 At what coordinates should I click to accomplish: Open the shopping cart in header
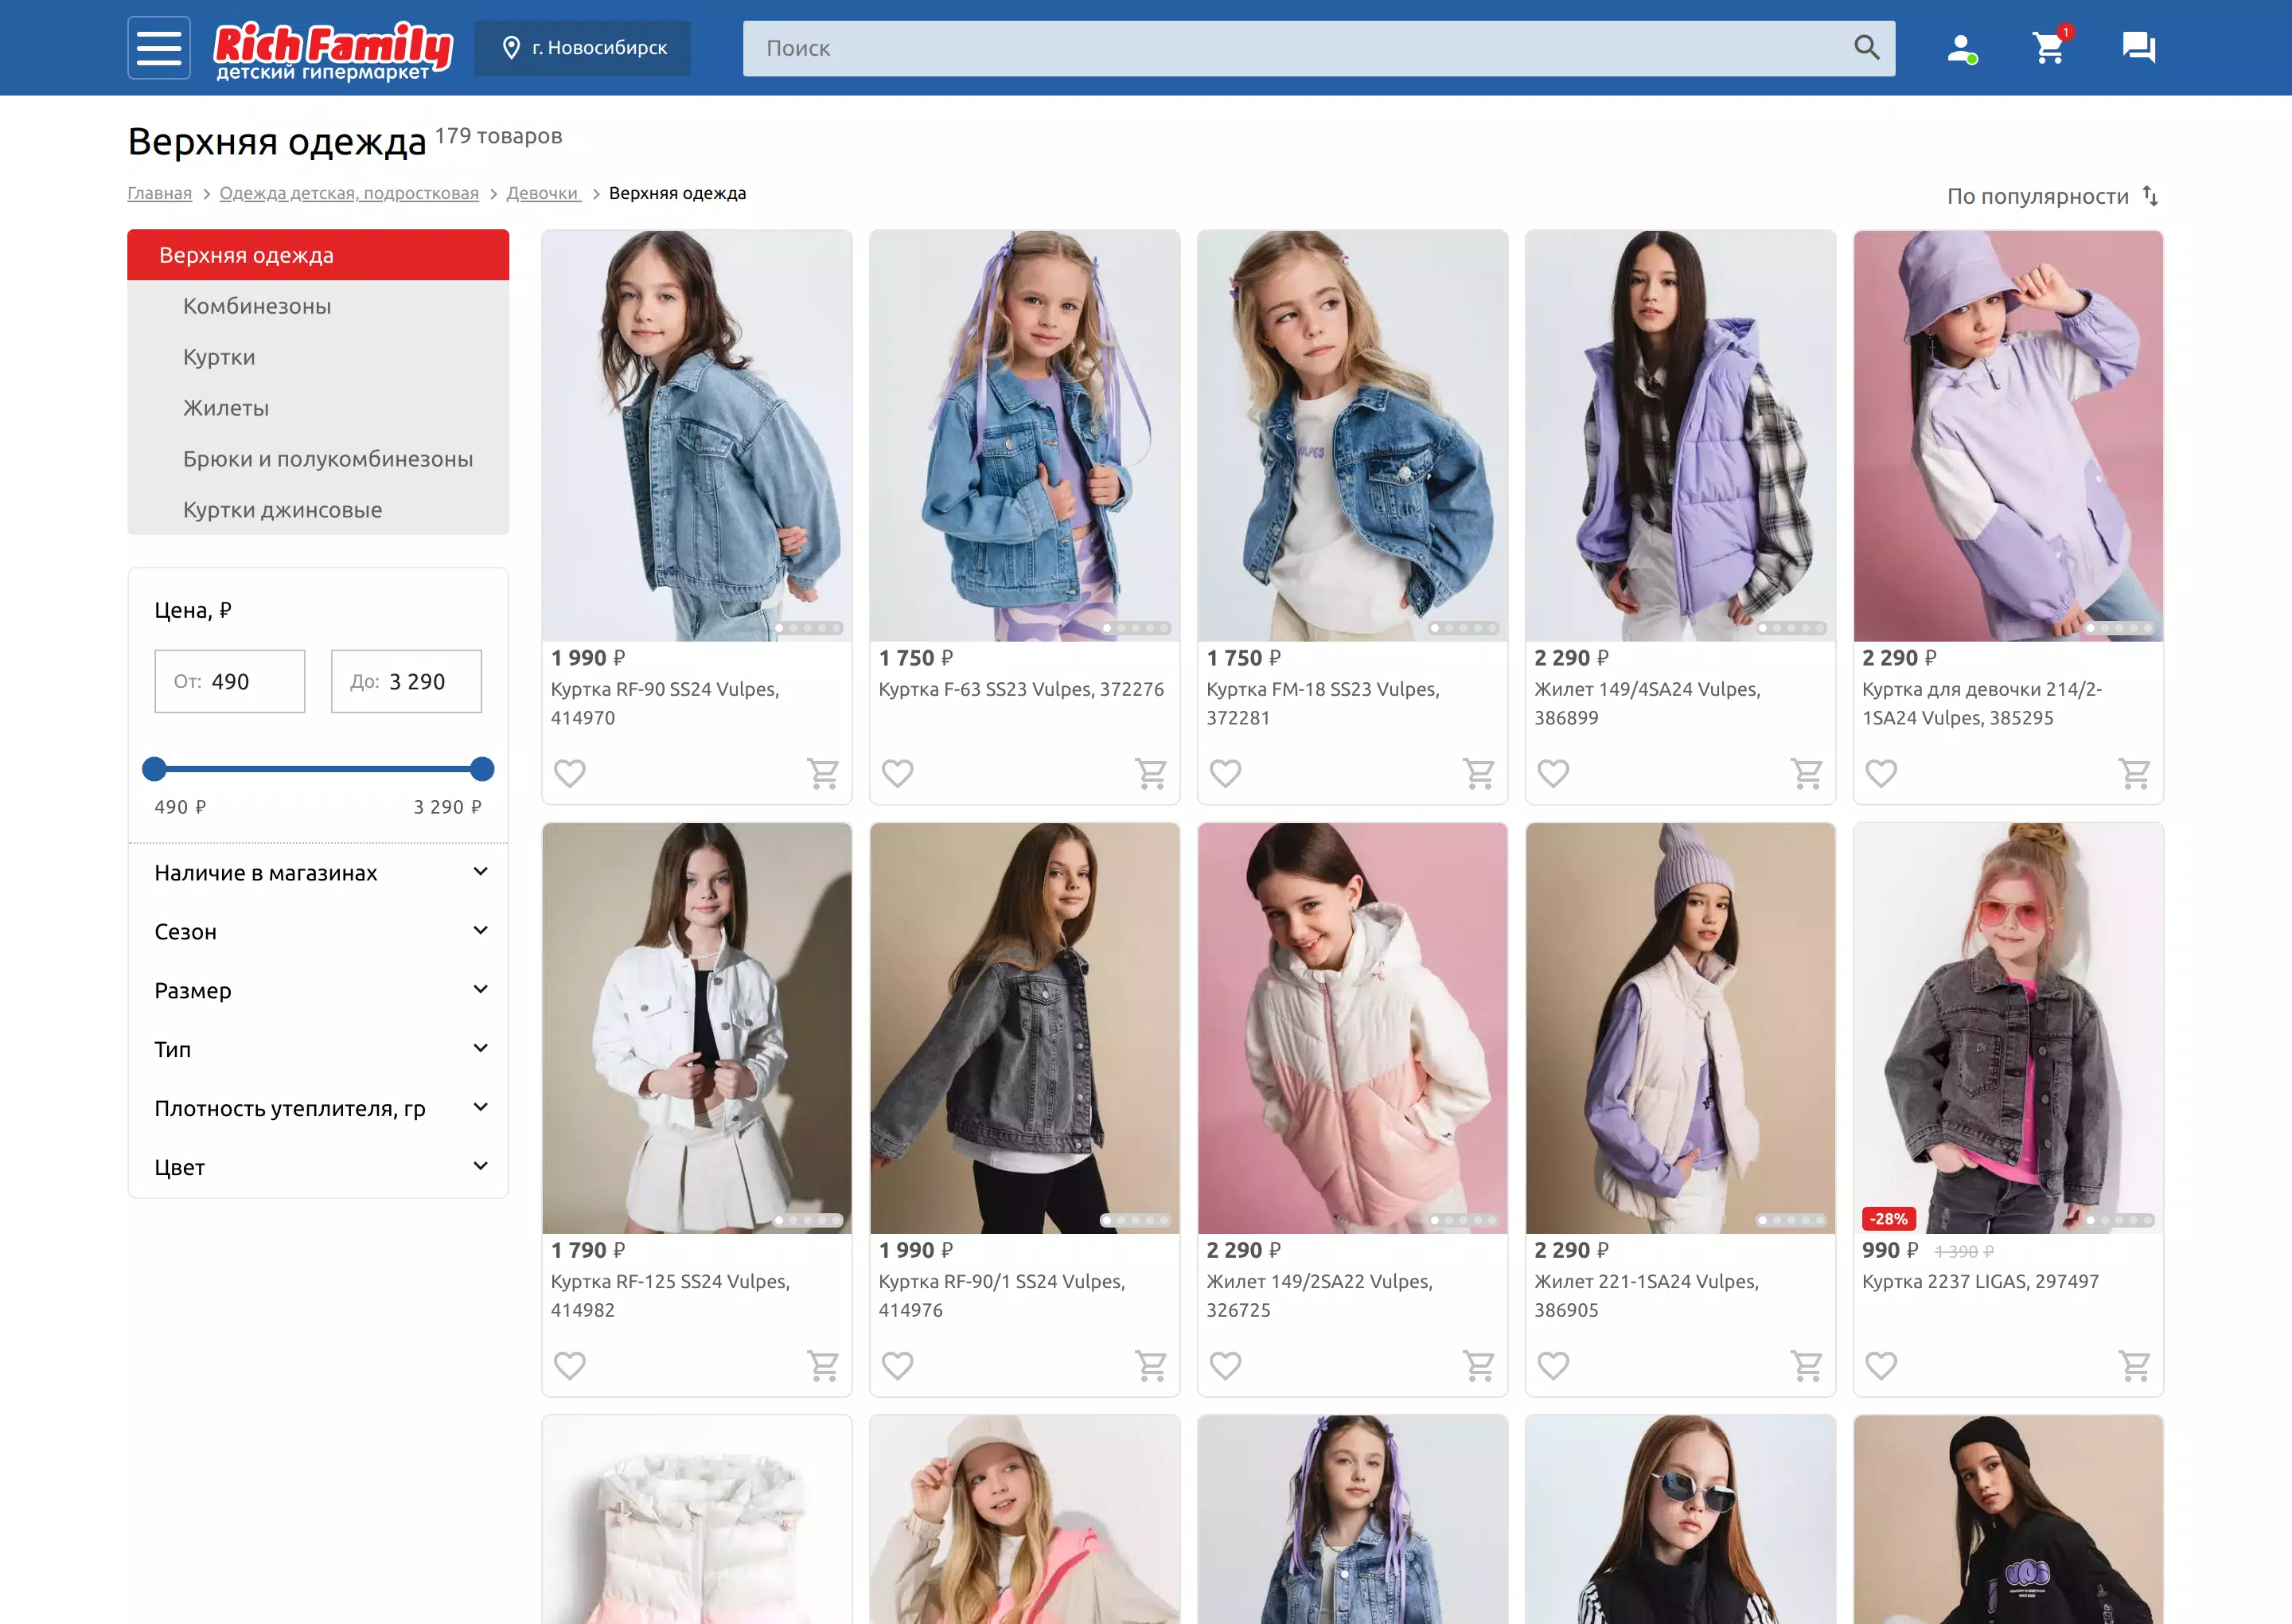(x=2049, y=46)
